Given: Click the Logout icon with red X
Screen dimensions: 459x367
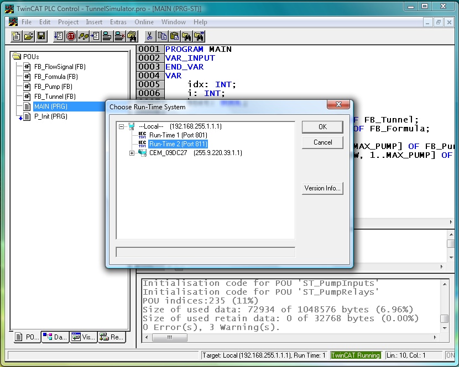Looking at the screenshot, I should point(119,36).
